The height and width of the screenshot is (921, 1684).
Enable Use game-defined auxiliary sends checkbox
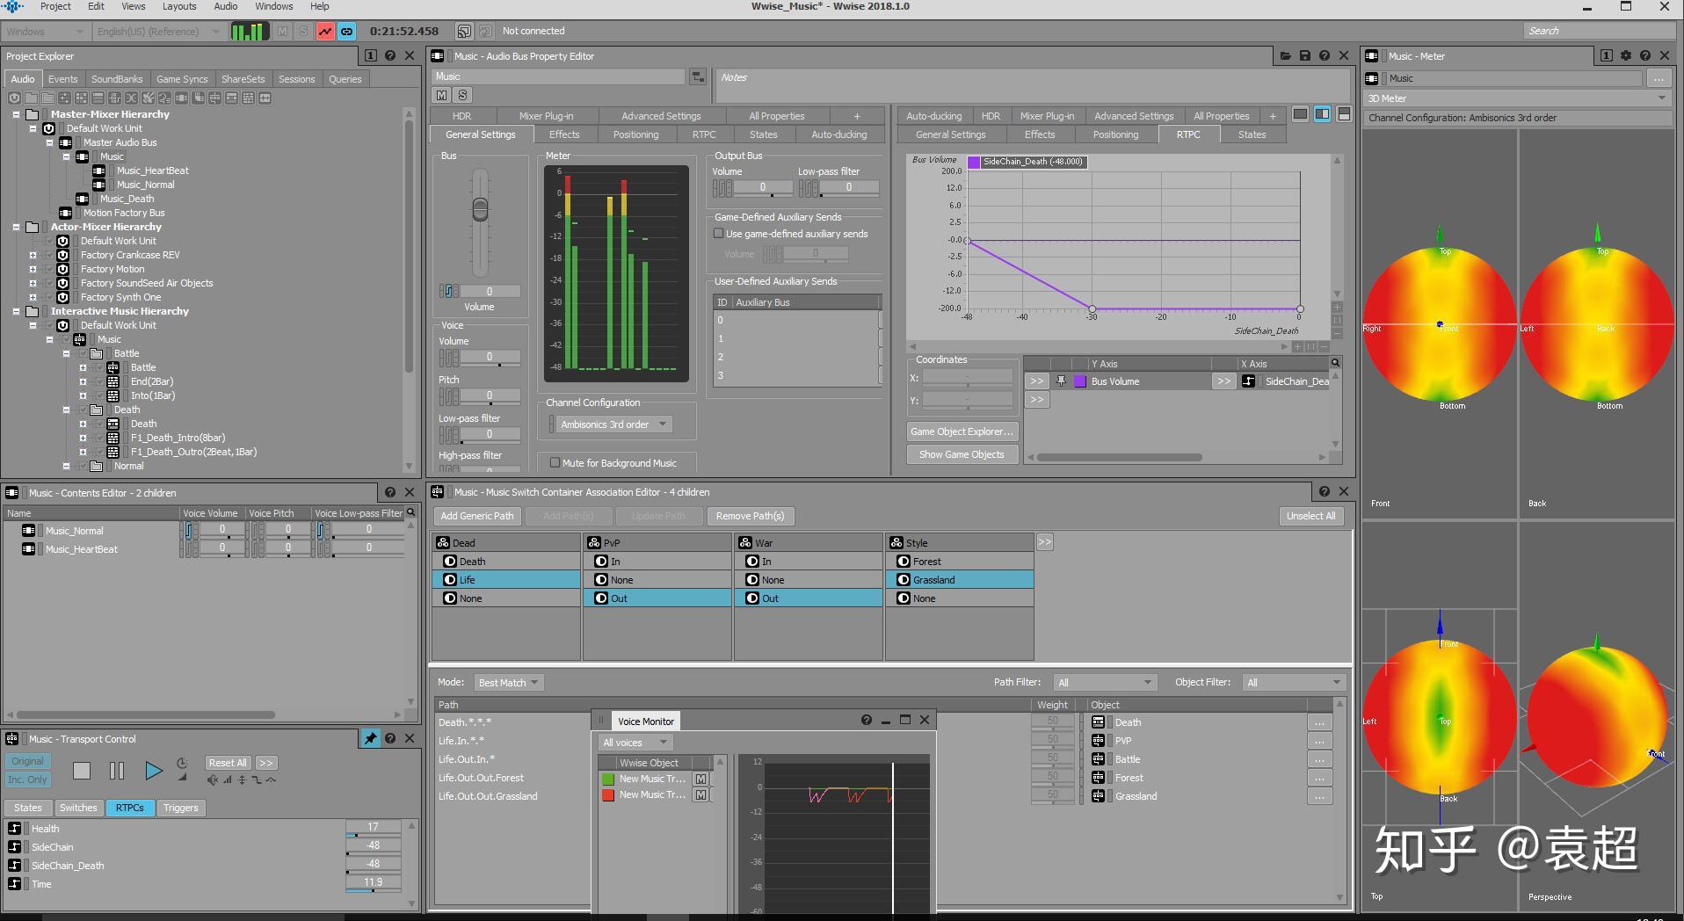tap(719, 234)
